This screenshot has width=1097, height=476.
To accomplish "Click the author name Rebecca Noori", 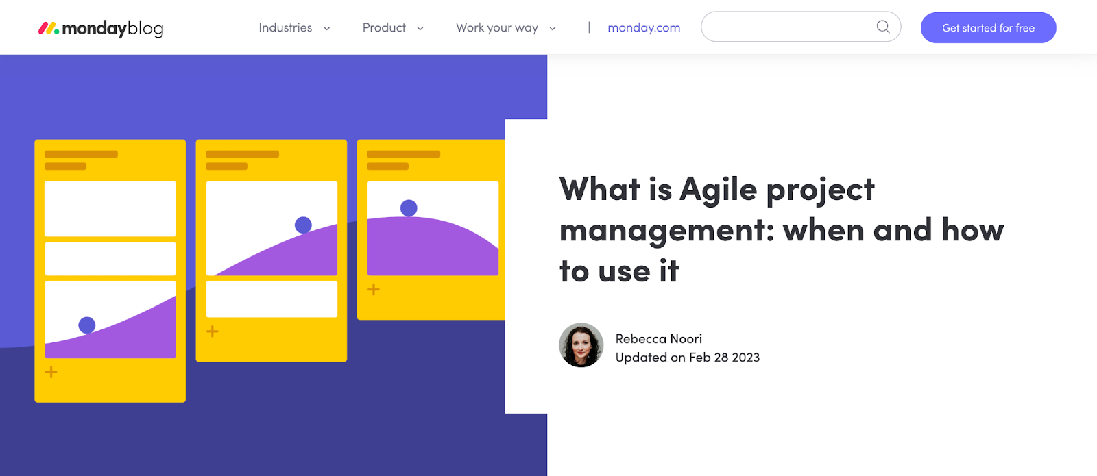I will pyautogui.click(x=659, y=338).
